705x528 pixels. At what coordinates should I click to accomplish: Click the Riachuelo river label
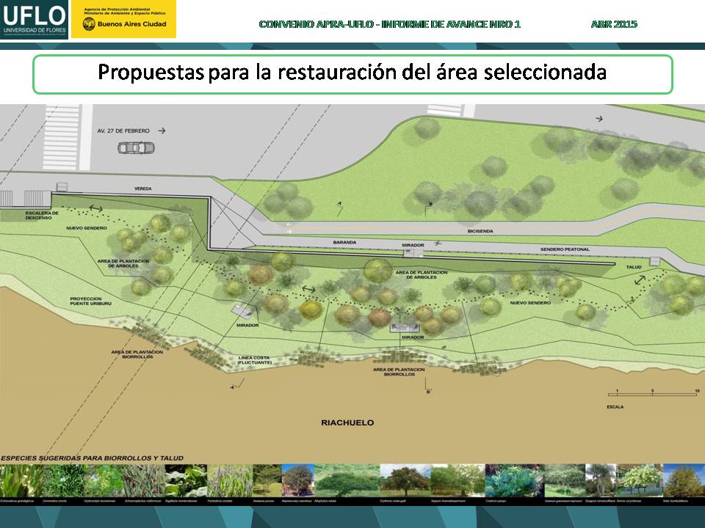pyautogui.click(x=347, y=423)
